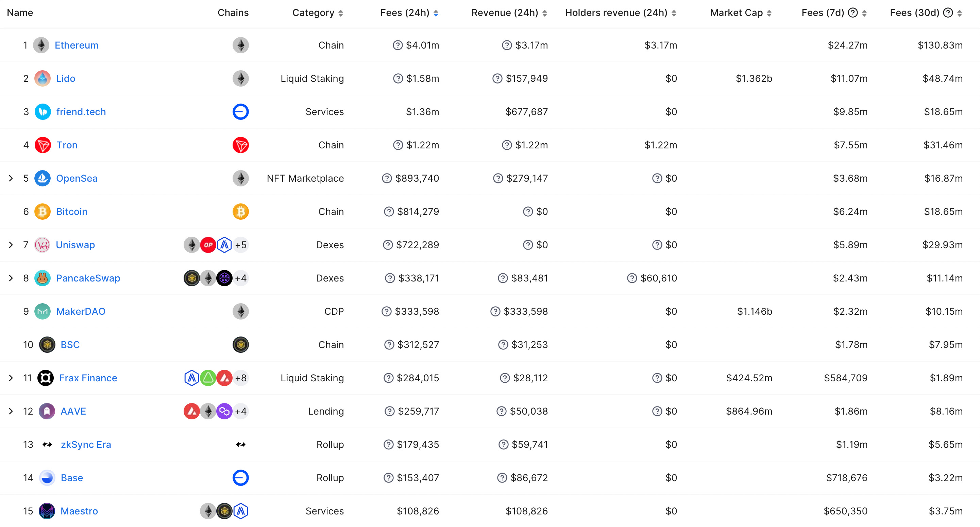The width and height of the screenshot is (980, 527).
Task: Expand the Frax Finance row
Action: pyautogui.click(x=11, y=378)
